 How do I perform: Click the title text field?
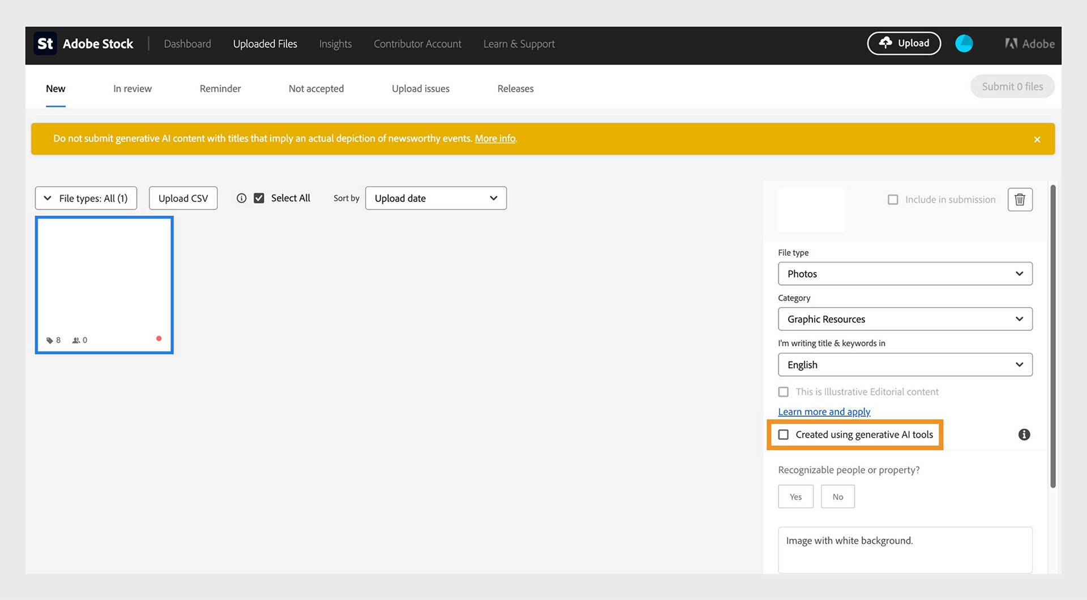tap(905, 550)
